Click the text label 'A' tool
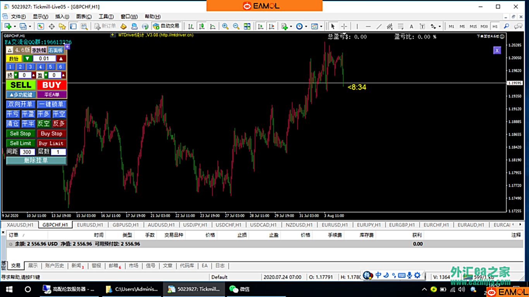This screenshot has height=297, width=529. [411, 26]
